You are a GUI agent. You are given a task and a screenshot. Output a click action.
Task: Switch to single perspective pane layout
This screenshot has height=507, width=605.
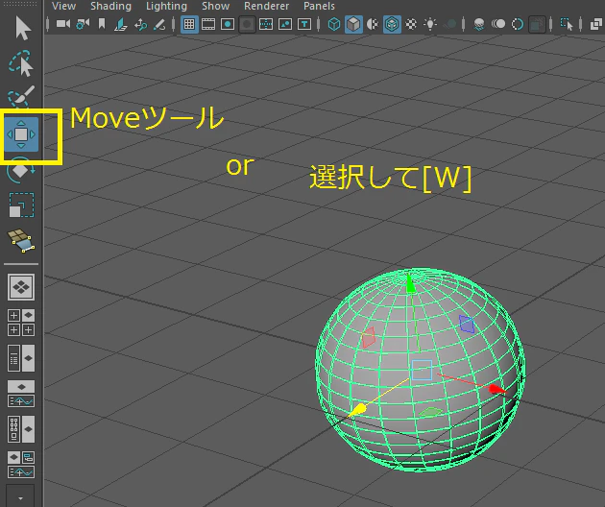[x=21, y=287]
